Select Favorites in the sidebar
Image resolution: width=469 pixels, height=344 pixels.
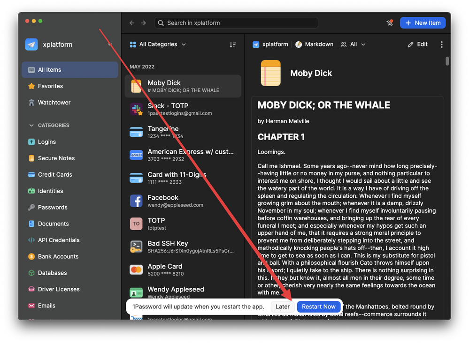(x=50, y=86)
